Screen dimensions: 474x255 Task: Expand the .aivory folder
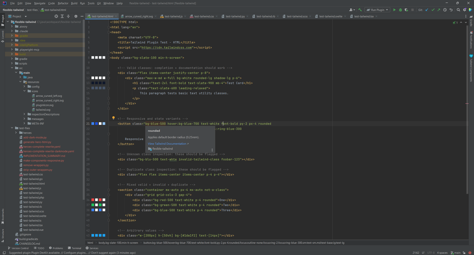pyautogui.click(x=12, y=26)
